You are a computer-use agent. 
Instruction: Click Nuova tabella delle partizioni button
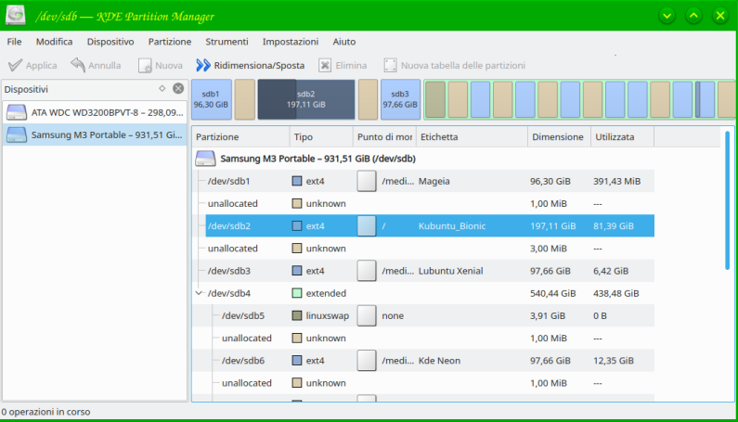pyautogui.click(x=455, y=66)
